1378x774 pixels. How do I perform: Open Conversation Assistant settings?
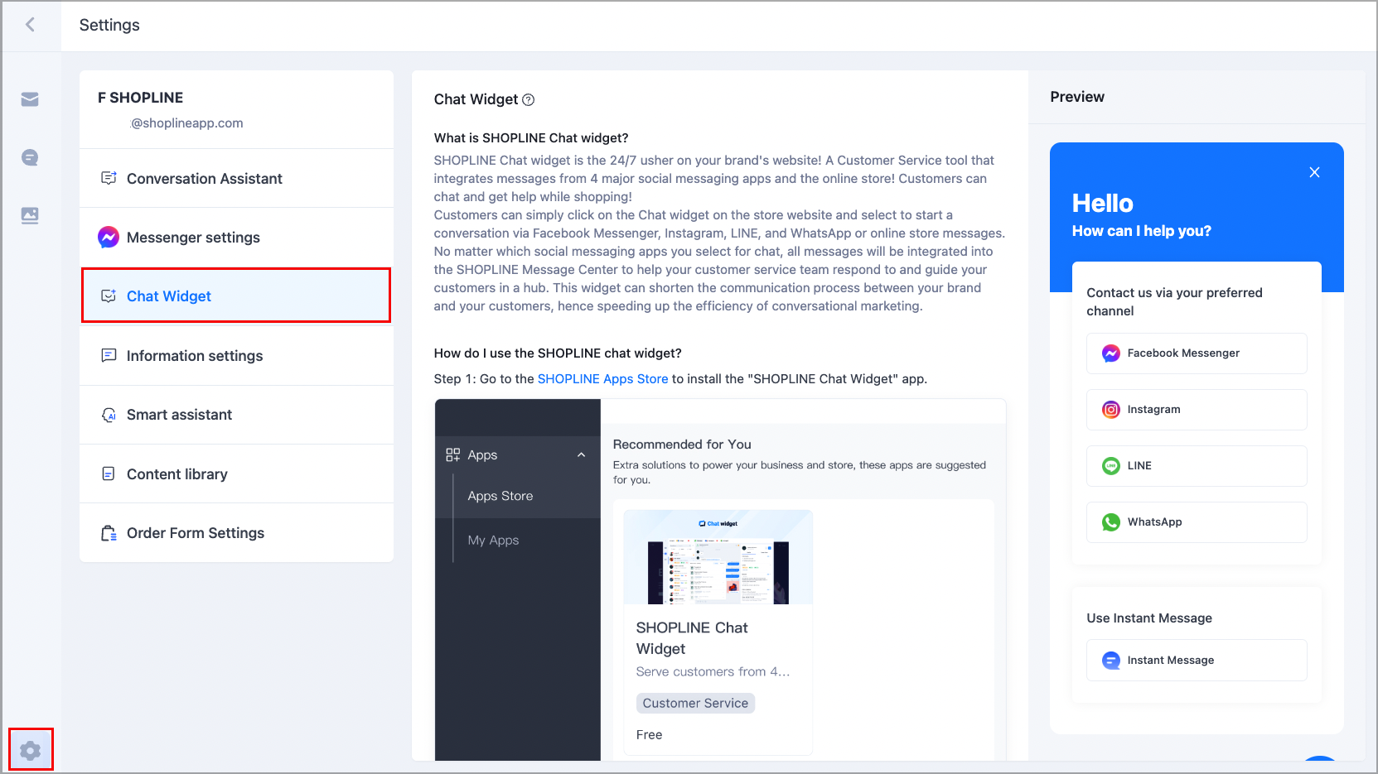pyautogui.click(x=204, y=178)
